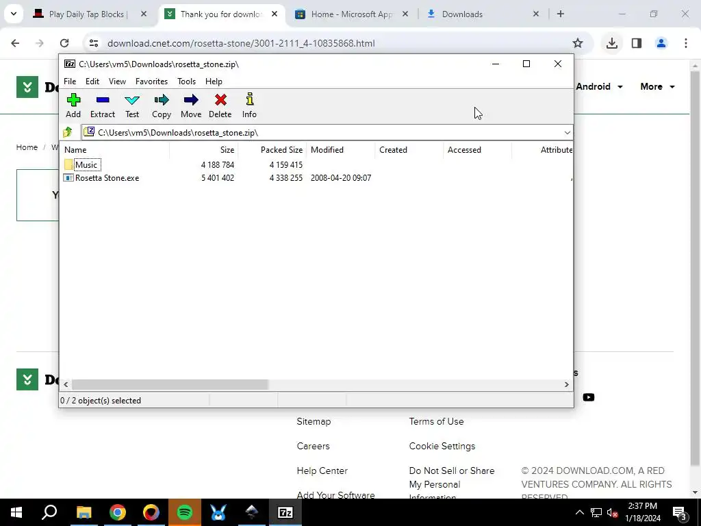Open Chrome profile avatar
The height and width of the screenshot is (526, 701).
[x=661, y=43]
